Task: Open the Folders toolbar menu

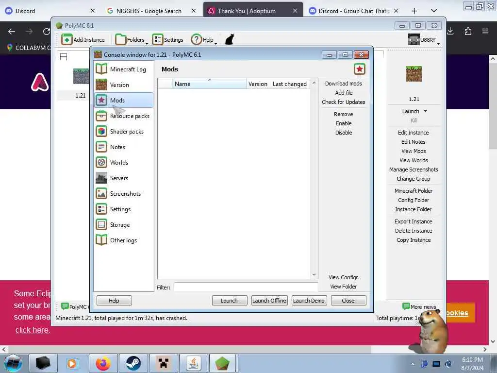Action: tap(131, 40)
